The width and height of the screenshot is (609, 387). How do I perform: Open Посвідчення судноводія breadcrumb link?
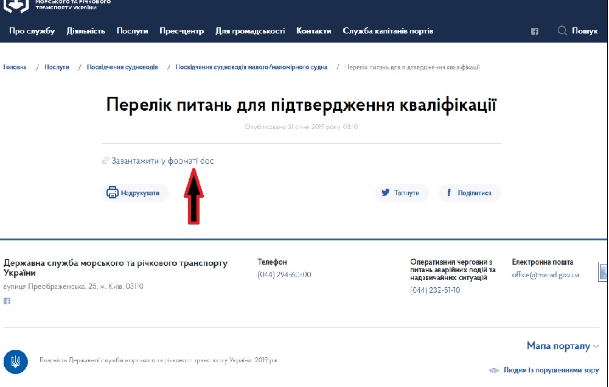122,68
